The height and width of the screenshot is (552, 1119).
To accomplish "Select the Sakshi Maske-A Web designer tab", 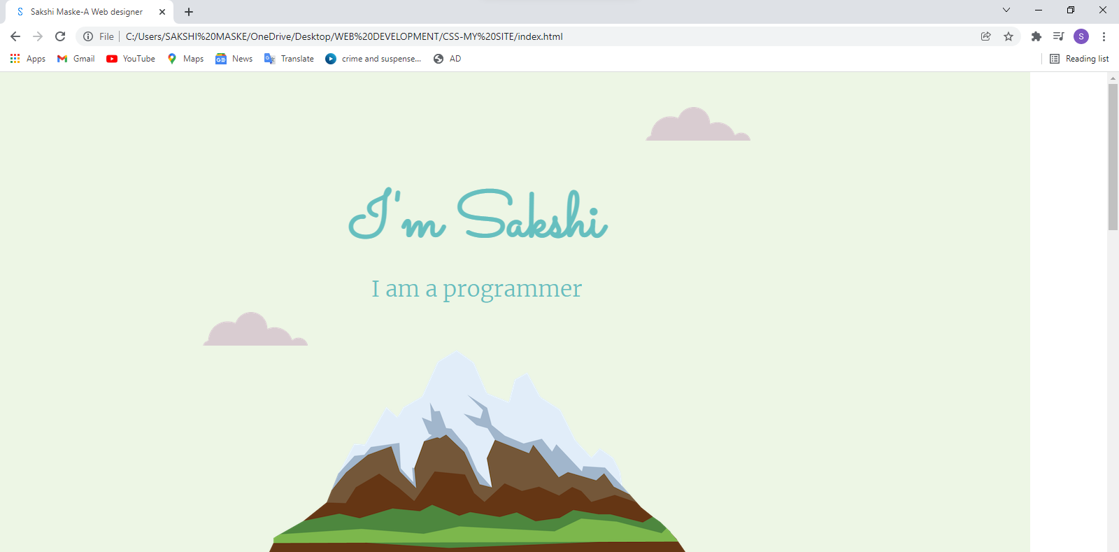I will (x=90, y=12).
